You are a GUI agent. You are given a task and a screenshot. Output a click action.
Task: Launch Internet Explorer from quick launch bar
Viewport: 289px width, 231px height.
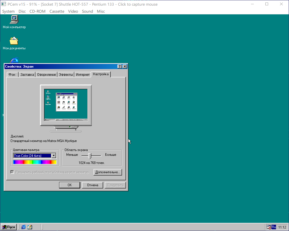(23, 227)
